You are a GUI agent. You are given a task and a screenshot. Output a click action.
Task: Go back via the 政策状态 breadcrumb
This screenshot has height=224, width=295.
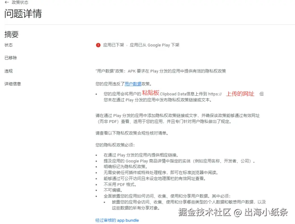pyautogui.click(x=20, y=2)
